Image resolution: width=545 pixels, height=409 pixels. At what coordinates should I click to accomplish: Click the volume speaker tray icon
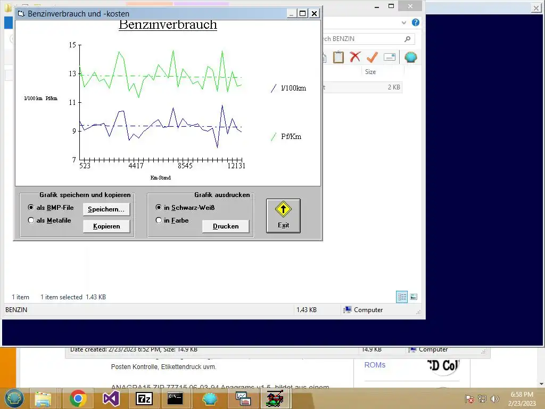coord(495,398)
